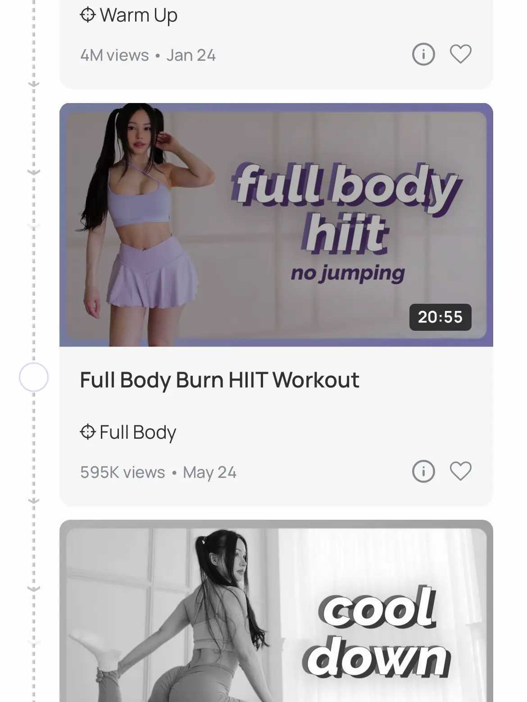
Task: Open the cool down video thumbnail
Action: [x=276, y=611]
